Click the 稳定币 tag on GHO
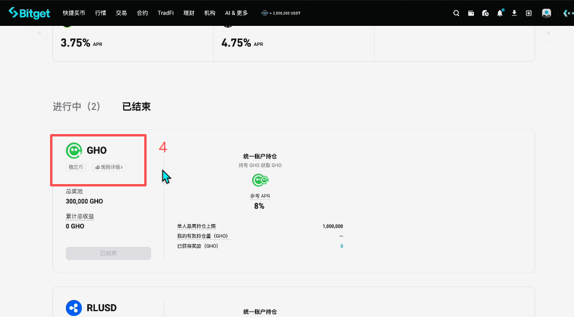The width and height of the screenshot is (574, 317). [76, 167]
